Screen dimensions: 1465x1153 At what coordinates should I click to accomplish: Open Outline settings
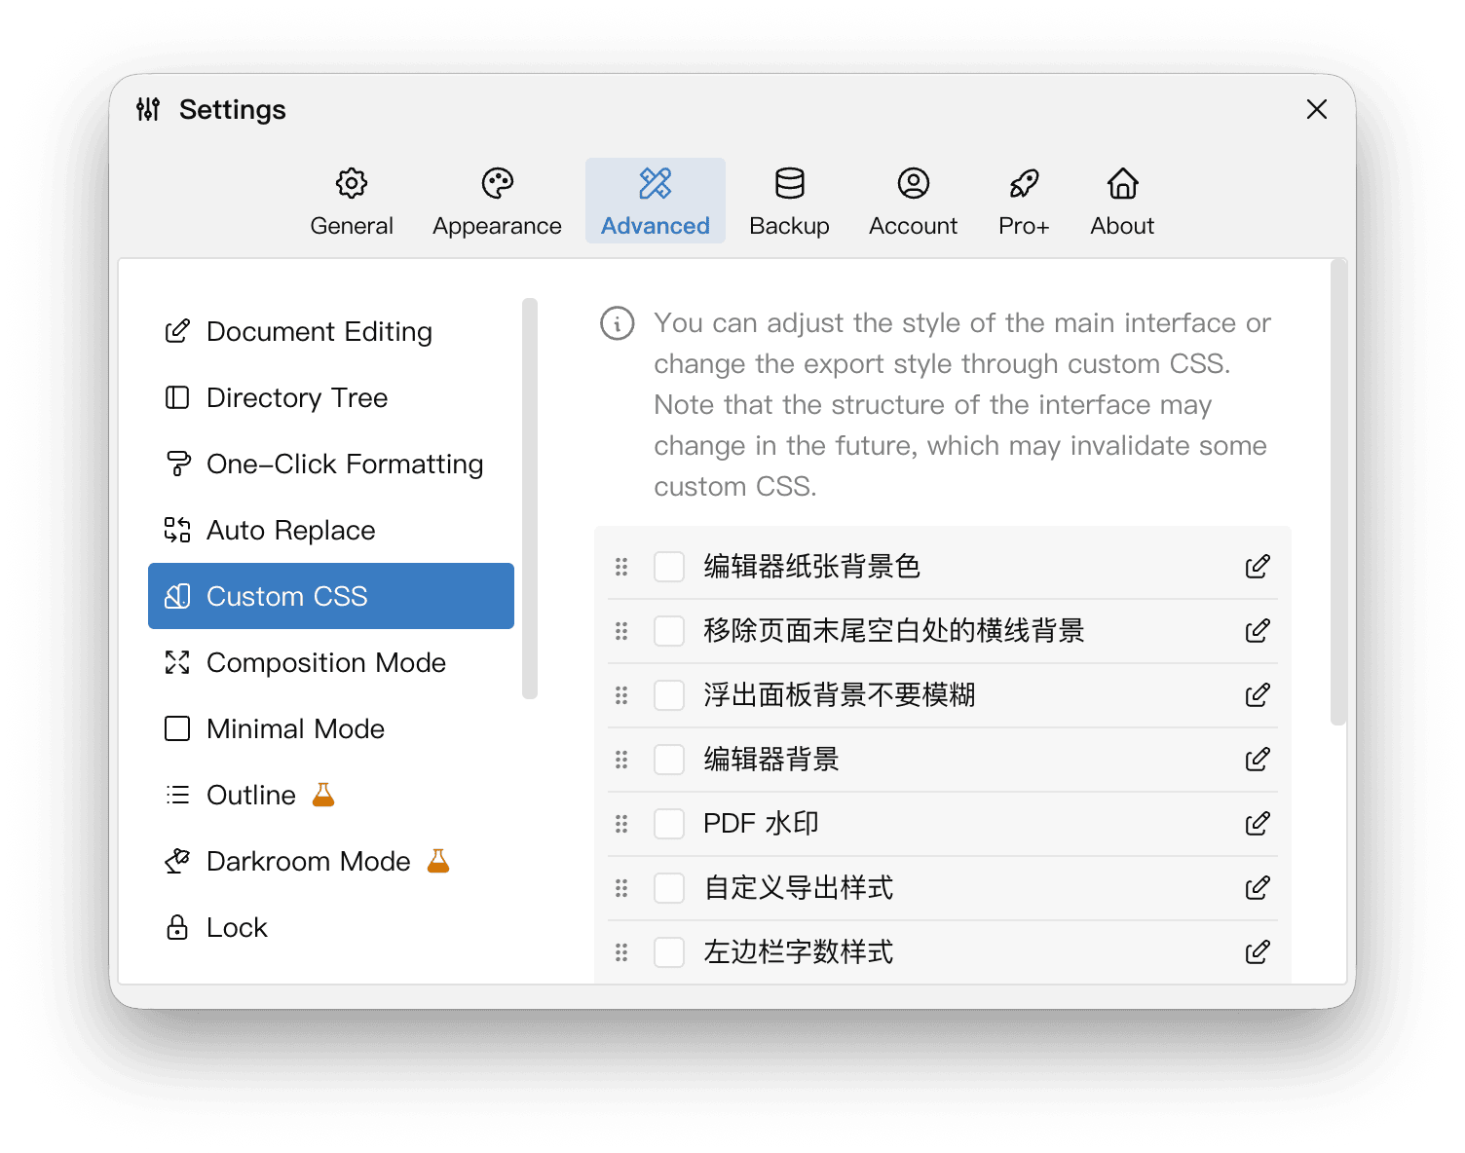point(331,795)
